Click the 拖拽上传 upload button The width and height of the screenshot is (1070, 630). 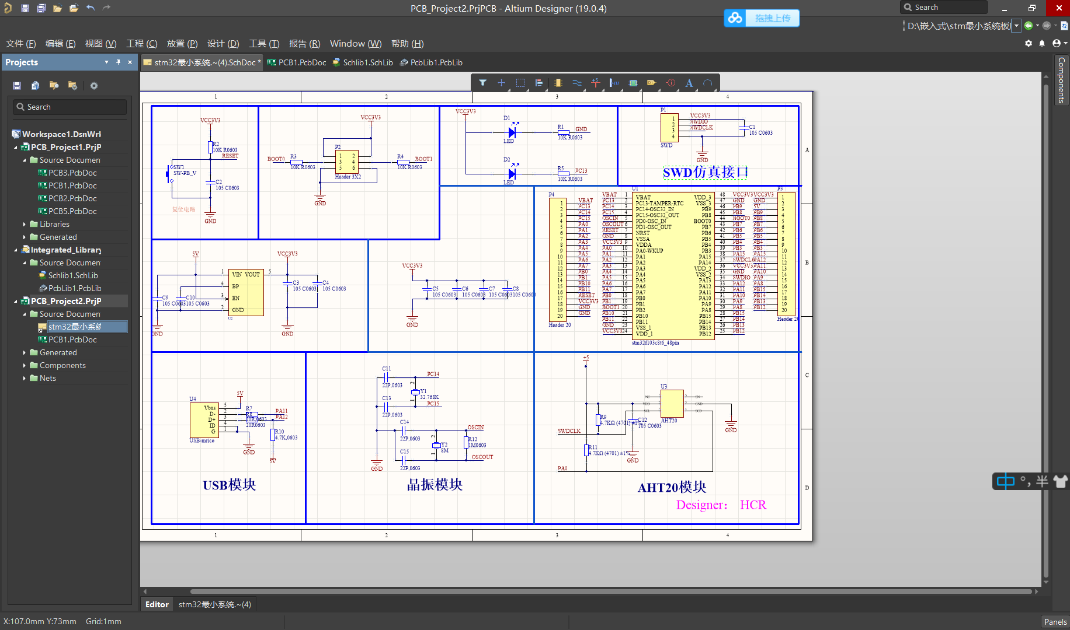pos(772,18)
